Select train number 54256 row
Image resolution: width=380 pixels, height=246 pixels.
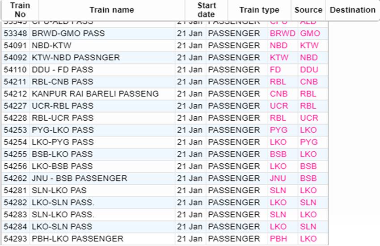click(165, 166)
